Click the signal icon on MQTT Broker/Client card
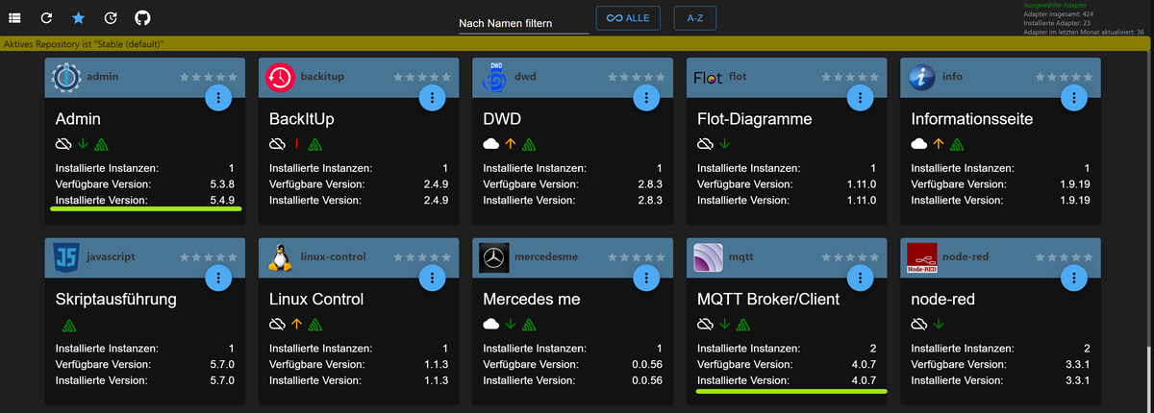The image size is (1154, 413). 742,325
